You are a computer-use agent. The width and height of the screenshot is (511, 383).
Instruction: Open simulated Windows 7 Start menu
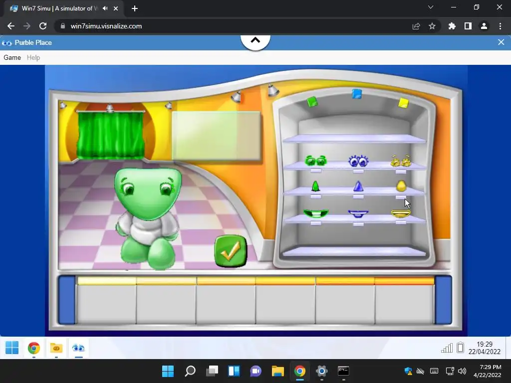click(x=12, y=348)
